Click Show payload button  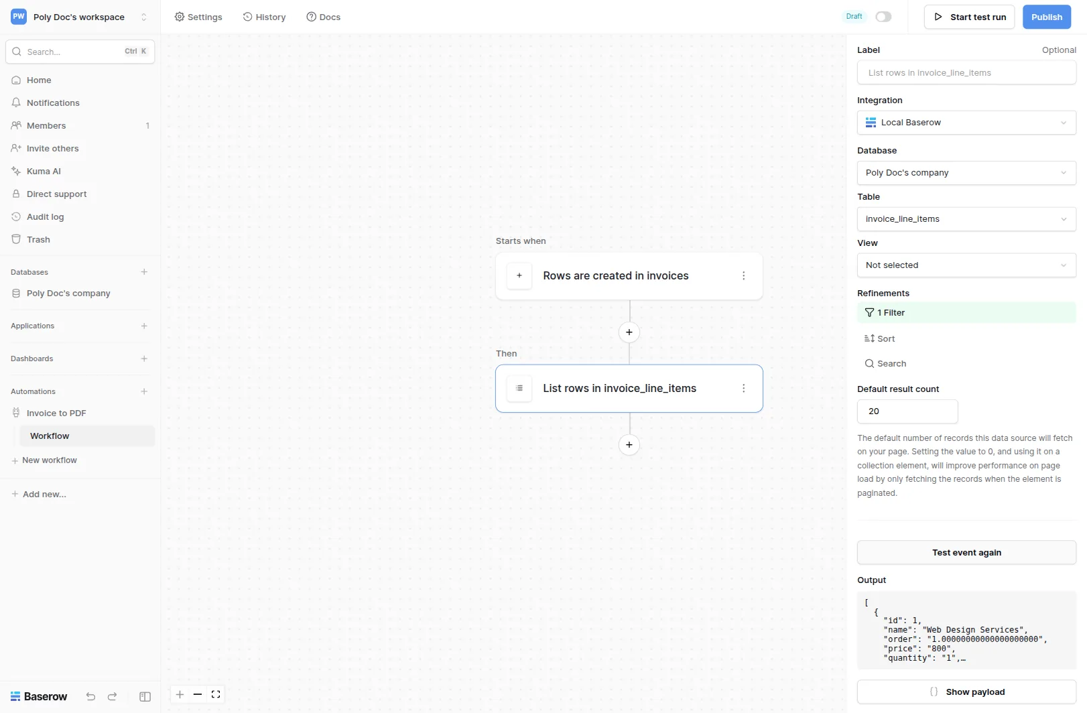tap(966, 692)
